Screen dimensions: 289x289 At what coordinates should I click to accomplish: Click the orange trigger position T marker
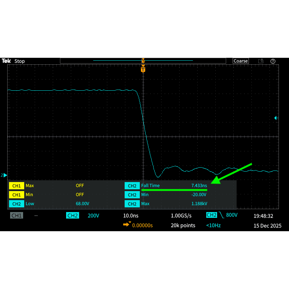[x=143, y=69]
